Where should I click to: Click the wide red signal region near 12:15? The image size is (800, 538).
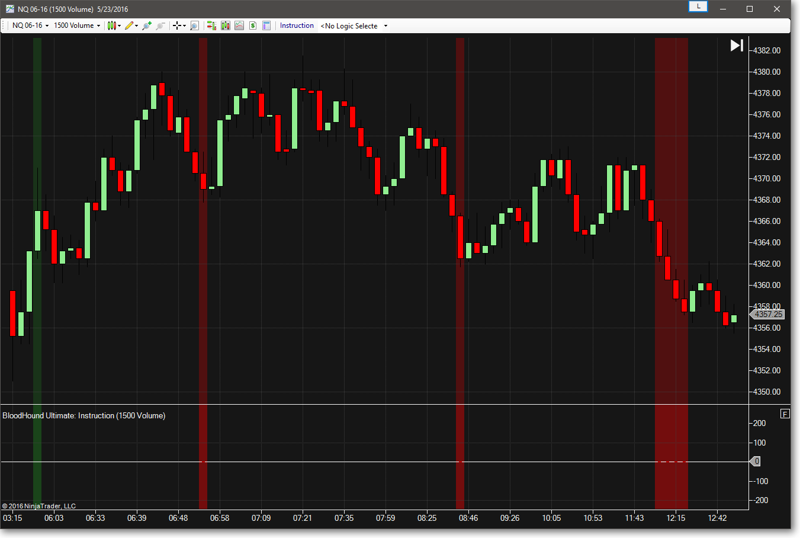672,273
